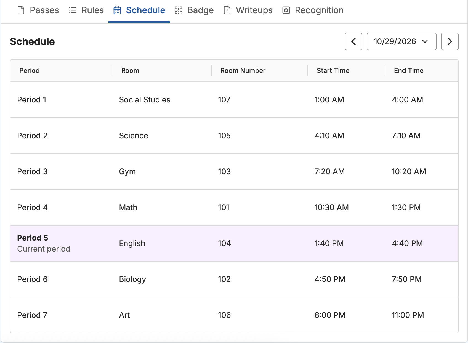468x343 pixels.
Task: Go to the previous day
Action: [x=353, y=41]
